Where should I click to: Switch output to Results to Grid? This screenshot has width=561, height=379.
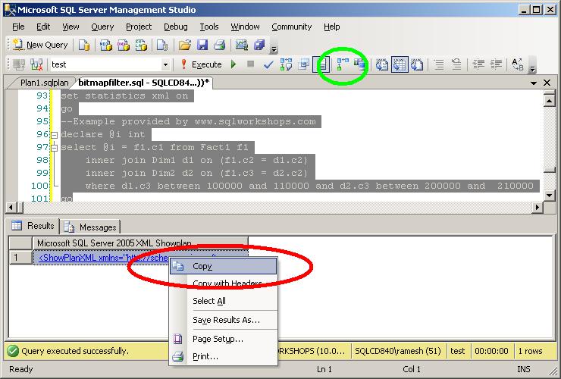400,64
